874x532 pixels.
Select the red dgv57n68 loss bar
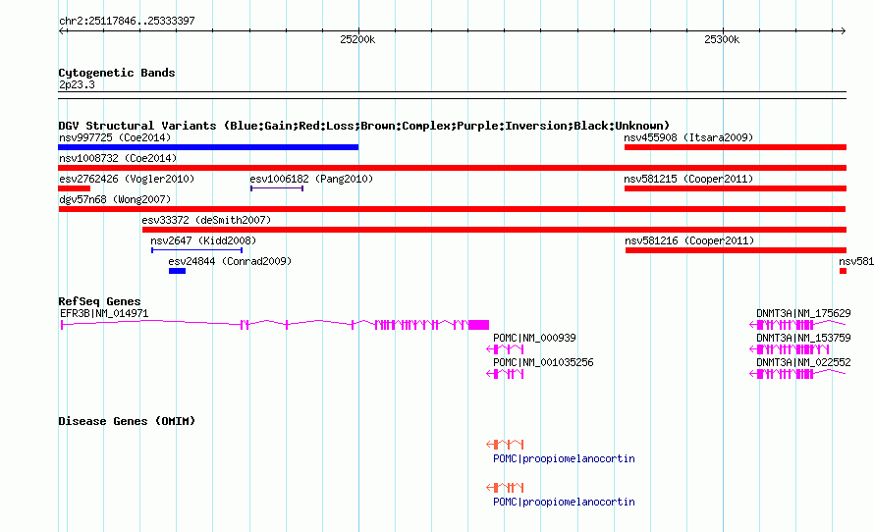(452, 209)
